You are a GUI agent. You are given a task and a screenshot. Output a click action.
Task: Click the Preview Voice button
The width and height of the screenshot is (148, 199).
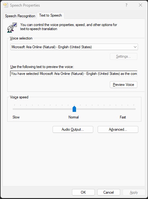coord(124,85)
